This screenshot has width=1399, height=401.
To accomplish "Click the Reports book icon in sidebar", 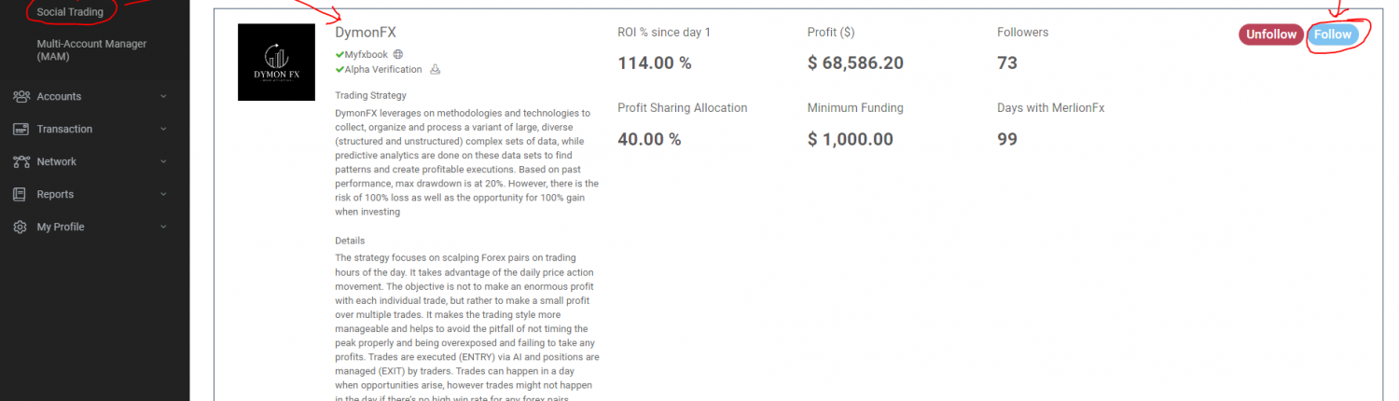I will coord(20,194).
